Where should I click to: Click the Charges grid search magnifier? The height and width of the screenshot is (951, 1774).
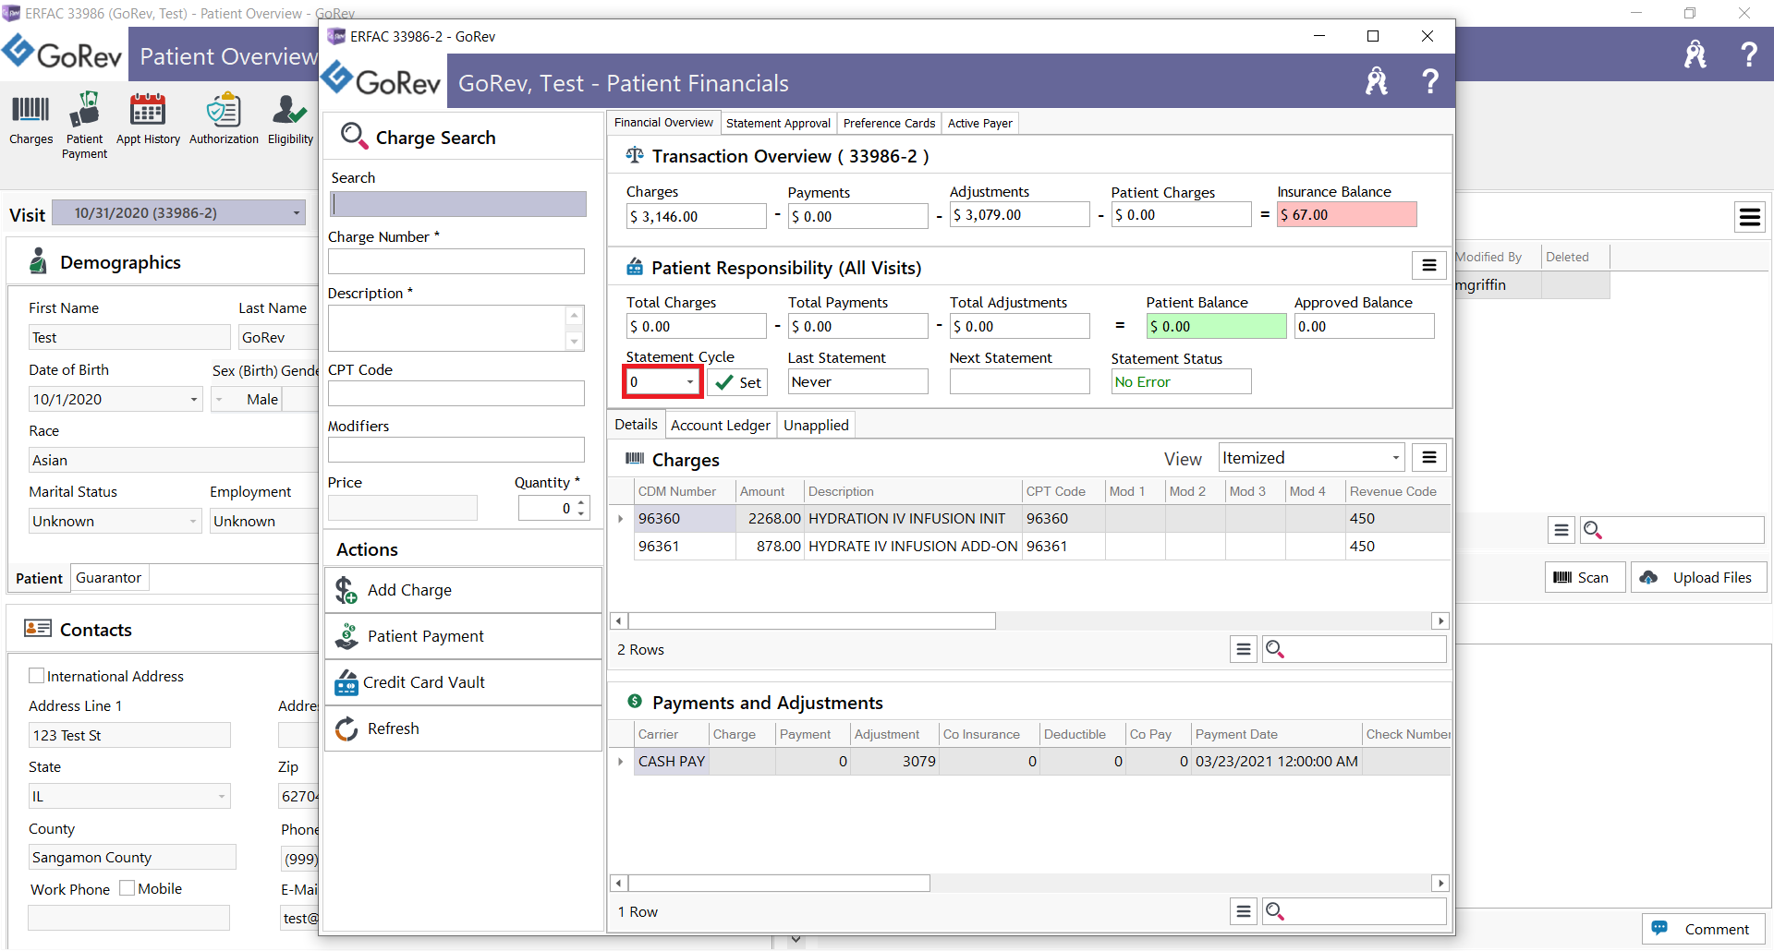(x=1275, y=649)
